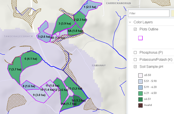Screen dimensions: 174x114
Task: Select plot 4A (1.8 ha) on the map
Action: click(75, 31)
